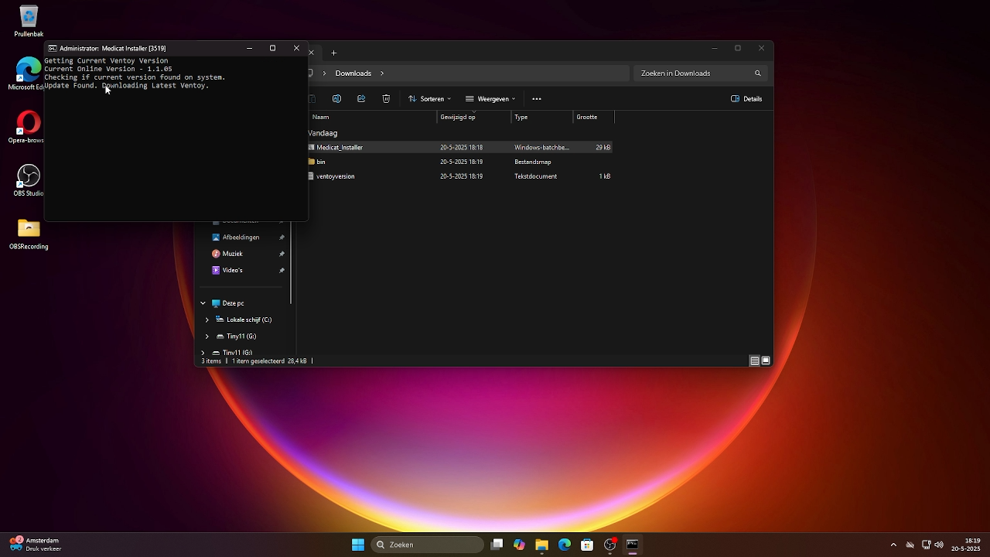The width and height of the screenshot is (990, 557).
Task: Open Video's in the navigation pane
Action: pos(232,270)
